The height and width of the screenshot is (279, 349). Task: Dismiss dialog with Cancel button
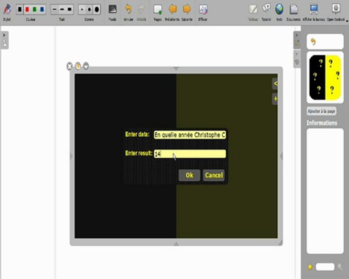click(x=214, y=175)
